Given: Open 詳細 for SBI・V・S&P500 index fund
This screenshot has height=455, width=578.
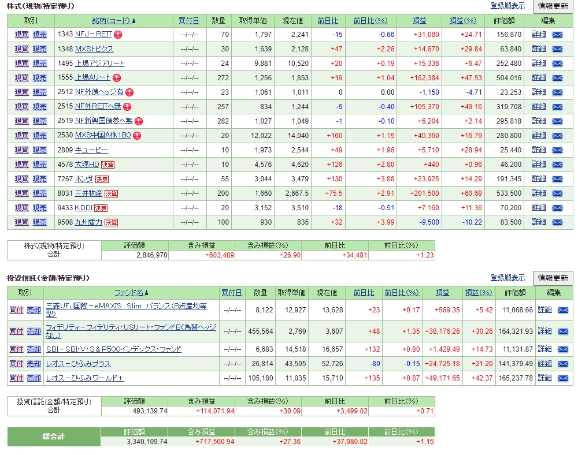Looking at the screenshot, I should pos(544,349).
